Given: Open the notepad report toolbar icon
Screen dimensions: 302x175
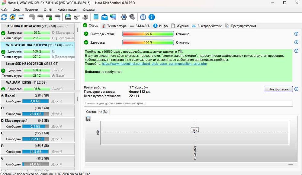Looking at the screenshot, I should (96, 17).
